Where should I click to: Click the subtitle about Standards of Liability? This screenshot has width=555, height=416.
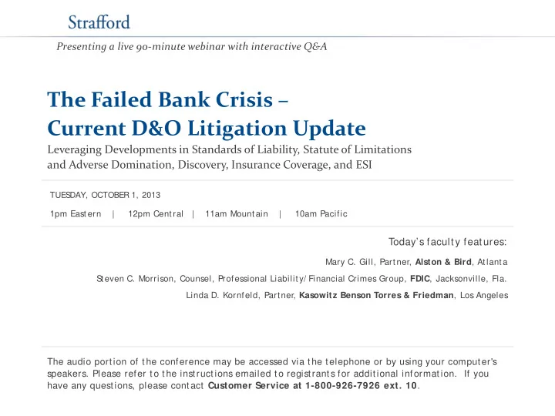230,157
